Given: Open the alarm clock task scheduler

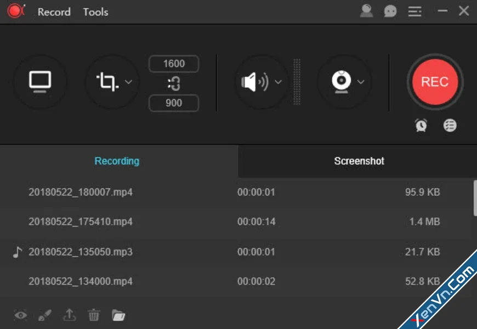Looking at the screenshot, I should [x=421, y=125].
